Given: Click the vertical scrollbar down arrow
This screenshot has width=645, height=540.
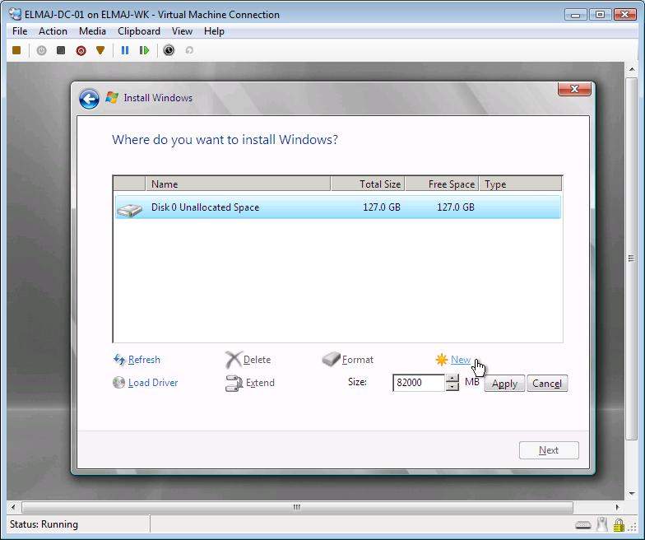Looking at the screenshot, I should [632, 494].
